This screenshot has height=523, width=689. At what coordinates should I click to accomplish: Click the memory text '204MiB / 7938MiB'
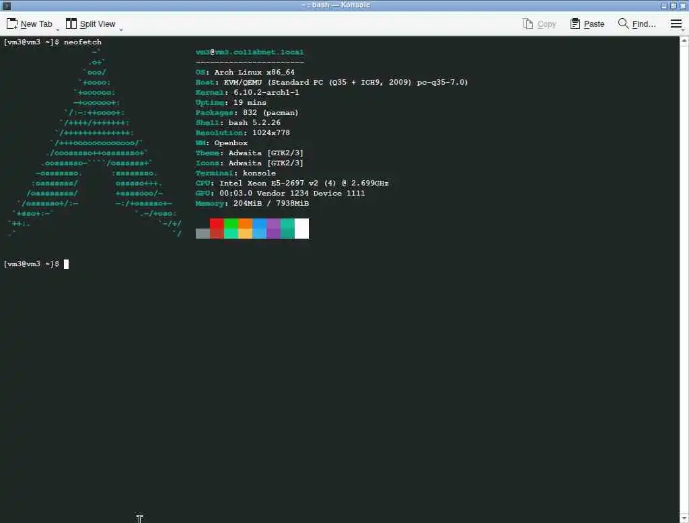coord(271,203)
